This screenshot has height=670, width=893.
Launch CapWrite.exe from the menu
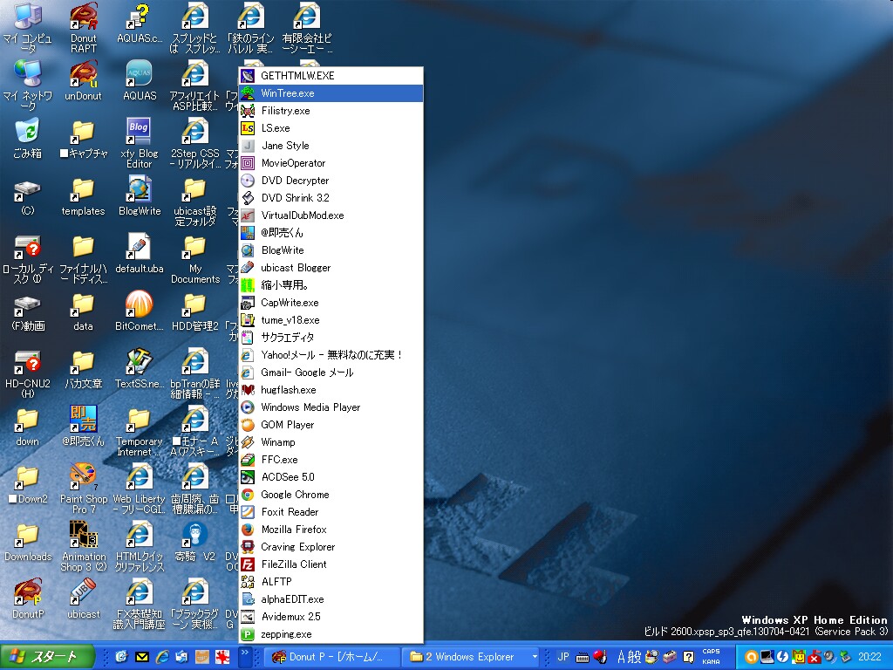[x=331, y=303]
